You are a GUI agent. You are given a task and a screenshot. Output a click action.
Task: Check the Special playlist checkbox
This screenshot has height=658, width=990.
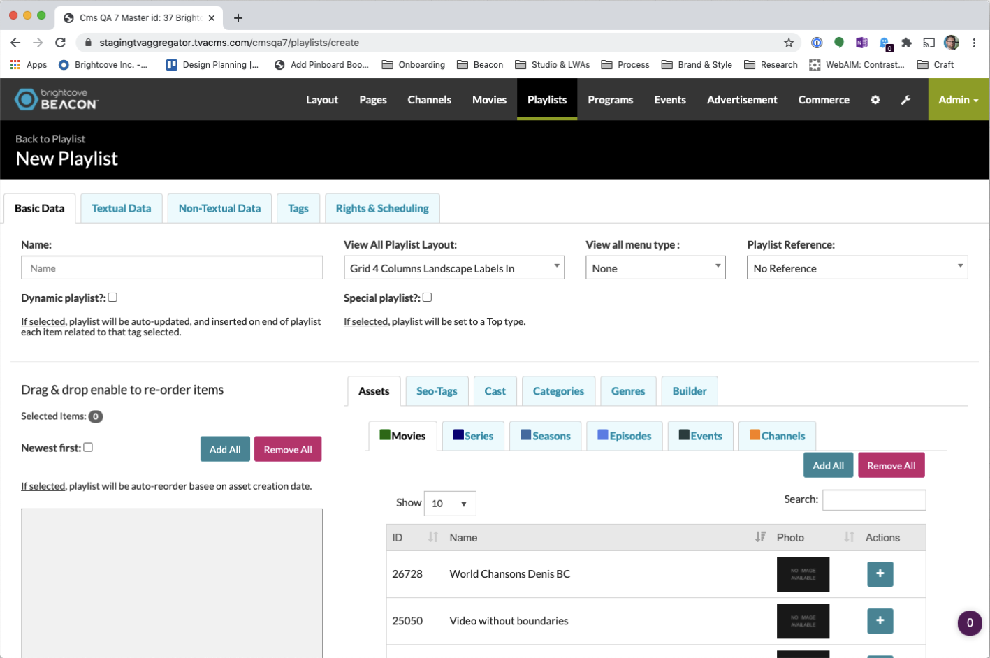[x=427, y=298]
